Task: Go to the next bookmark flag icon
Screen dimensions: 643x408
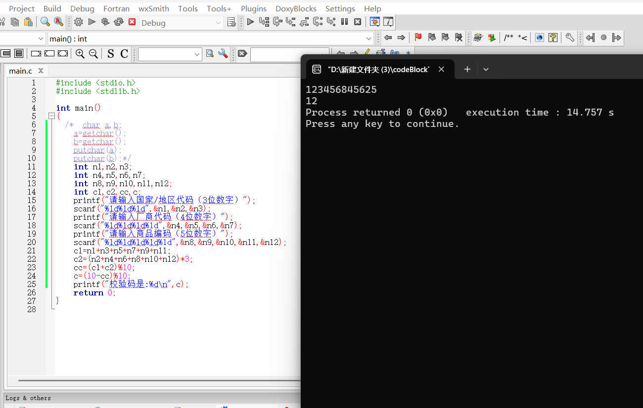Action: [445, 38]
